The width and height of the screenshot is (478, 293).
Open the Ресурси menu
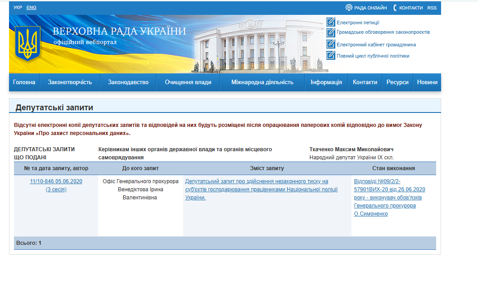point(397,82)
